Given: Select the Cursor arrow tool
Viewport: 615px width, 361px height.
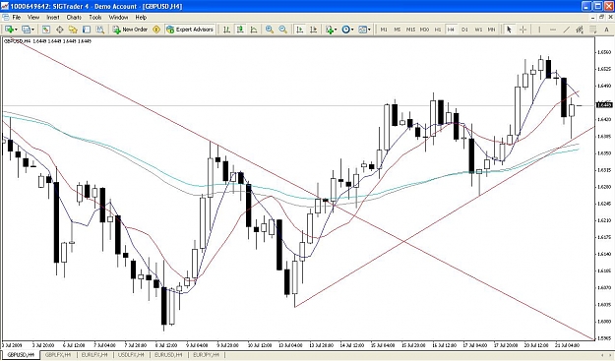Looking at the screenshot, I should click(x=509, y=30).
